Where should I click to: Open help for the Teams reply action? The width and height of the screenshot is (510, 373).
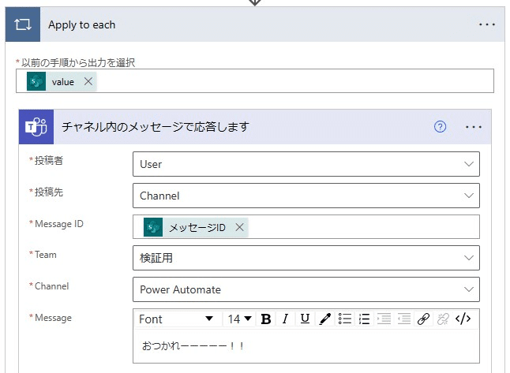click(x=440, y=127)
